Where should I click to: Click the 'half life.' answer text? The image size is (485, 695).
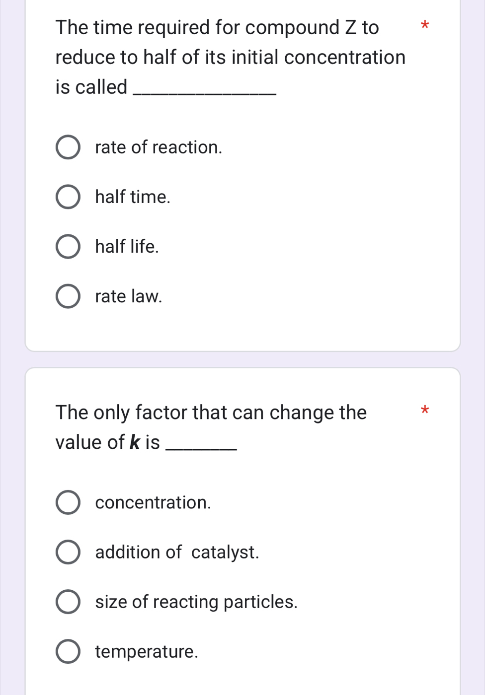coord(127,247)
